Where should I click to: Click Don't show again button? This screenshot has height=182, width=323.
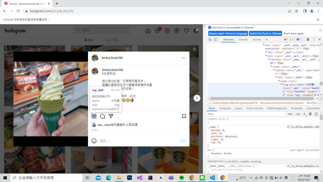pos(294,33)
